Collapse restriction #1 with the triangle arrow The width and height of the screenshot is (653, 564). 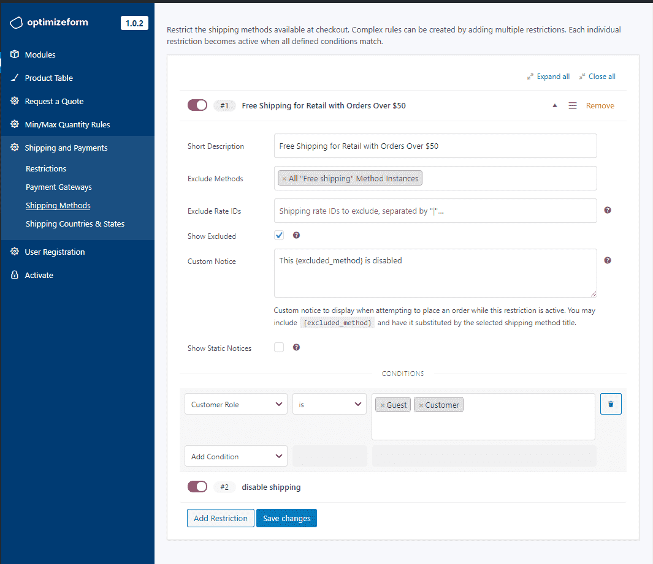pos(555,106)
